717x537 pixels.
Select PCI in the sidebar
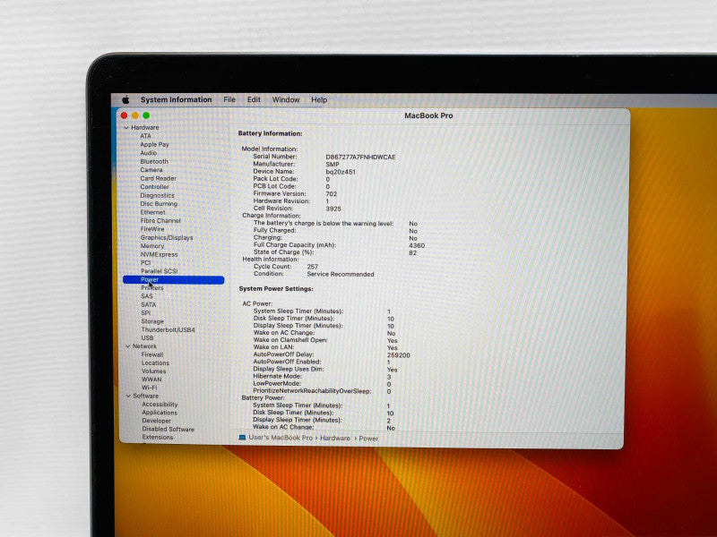tap(146, 262)
